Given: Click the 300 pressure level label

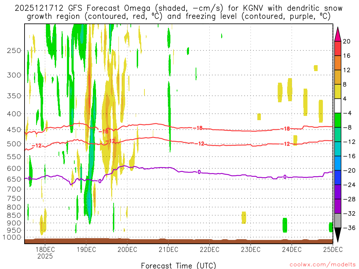Looking at the screenshot, I should pyautogui.click(x=14, y=75).
